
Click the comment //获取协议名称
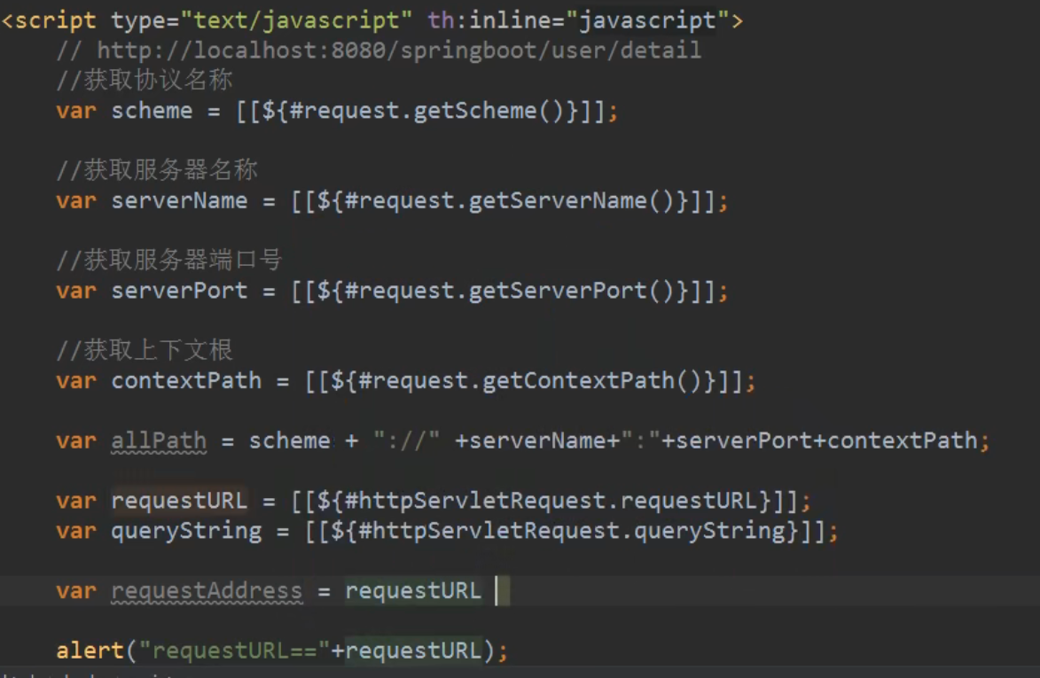pyautogui.click(x=145, y=80)
